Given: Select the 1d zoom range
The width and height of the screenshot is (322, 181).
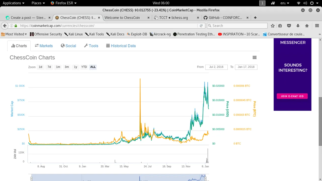Looking at the screenshot, I should [x=41, y=67].
